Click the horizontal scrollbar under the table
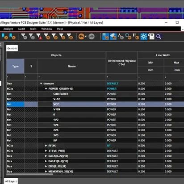184x184 pixels. 30,174
